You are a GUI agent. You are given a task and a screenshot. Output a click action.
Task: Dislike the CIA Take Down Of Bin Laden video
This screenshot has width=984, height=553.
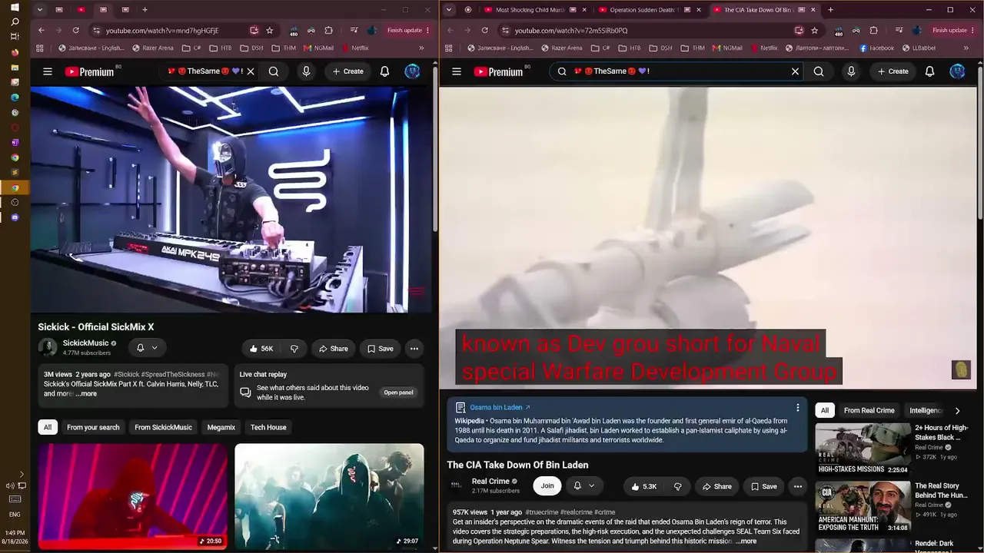677,486
